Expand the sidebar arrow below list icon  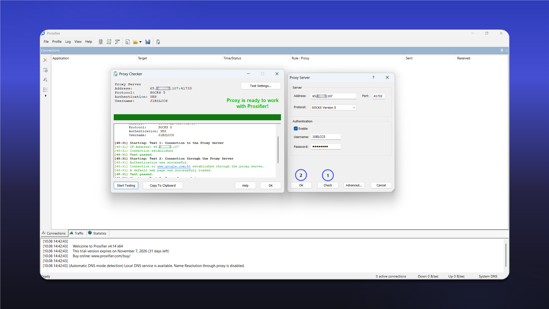[46, 96]
